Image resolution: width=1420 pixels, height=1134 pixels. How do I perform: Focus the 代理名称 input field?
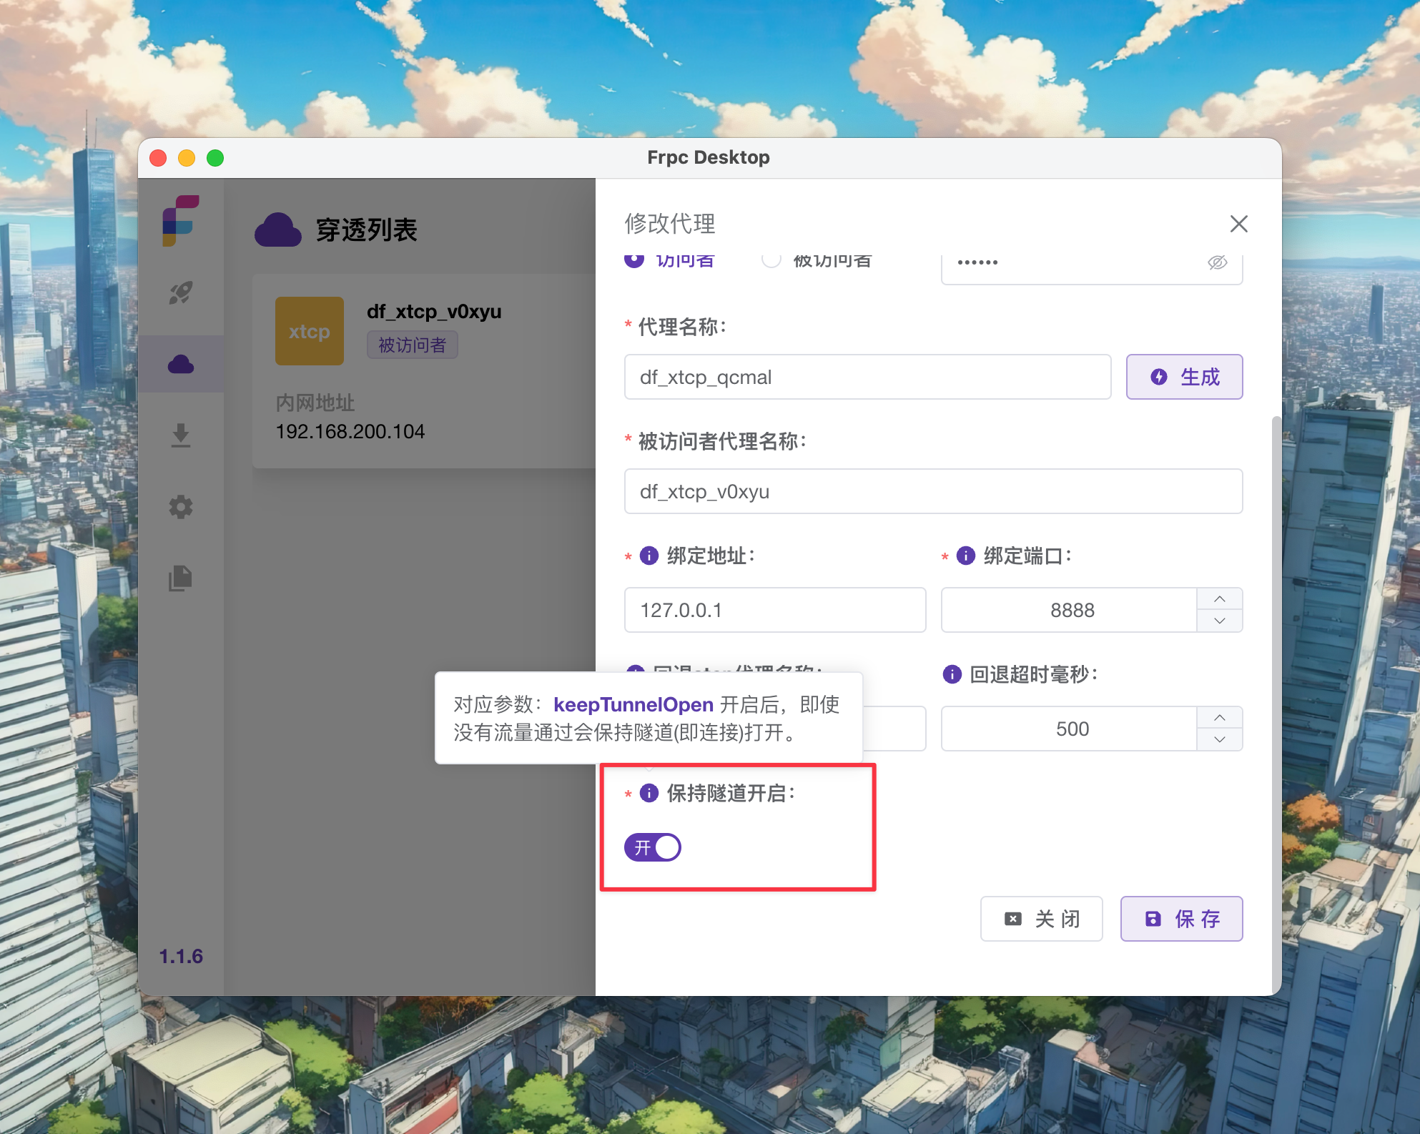tap(868, 377)
